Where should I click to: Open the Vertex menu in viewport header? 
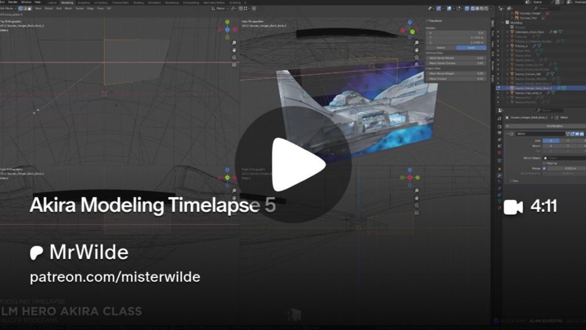(80, 8)
